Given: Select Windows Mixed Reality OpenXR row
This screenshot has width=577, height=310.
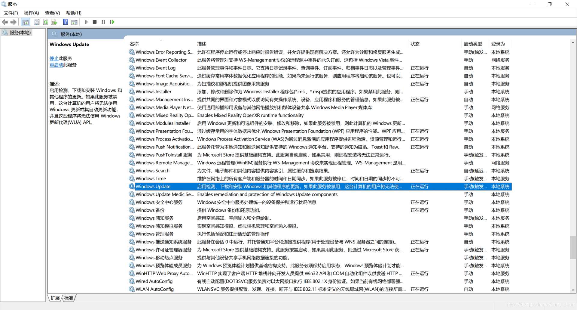Looking at the screenshot, I should point(320,115).
